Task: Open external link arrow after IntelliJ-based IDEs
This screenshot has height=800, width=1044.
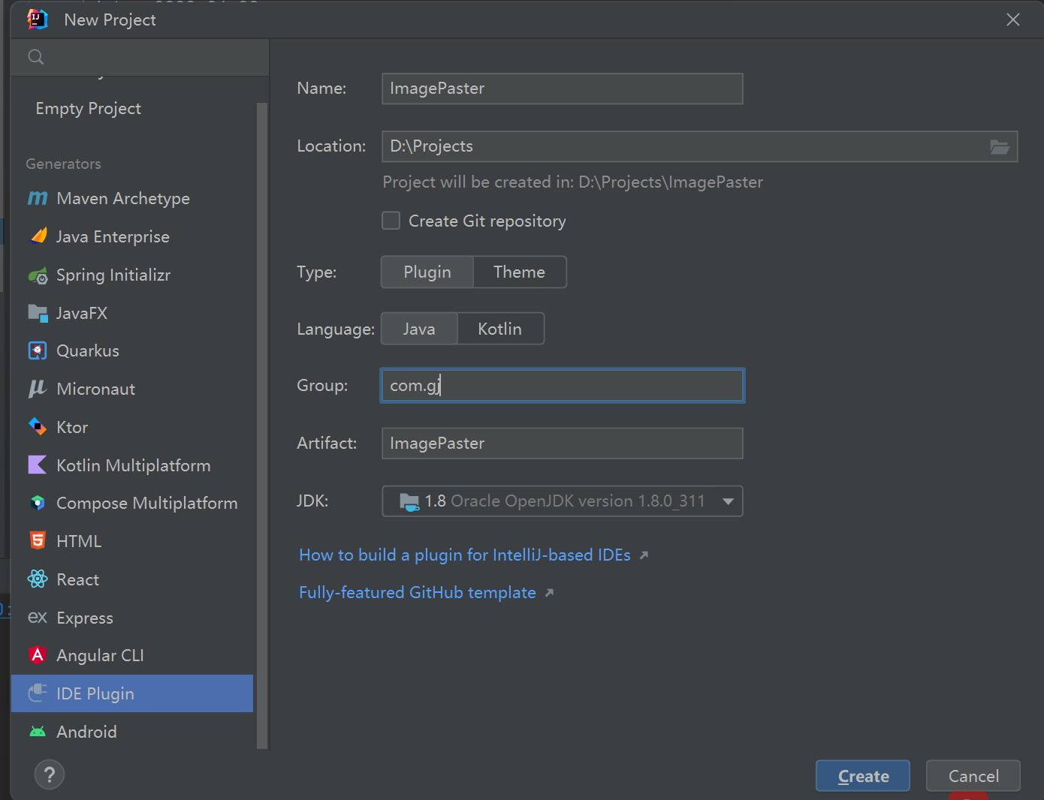Action: [644, 555]
